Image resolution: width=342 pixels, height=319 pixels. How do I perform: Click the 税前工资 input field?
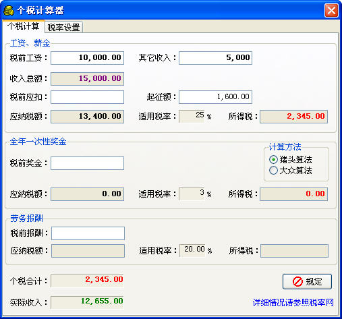87,58
